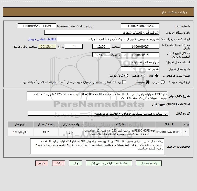Click the announcement date field 1400/09/23 - 11:39
197x191 pixels.
pyautogui.click(x=37, y=26)
